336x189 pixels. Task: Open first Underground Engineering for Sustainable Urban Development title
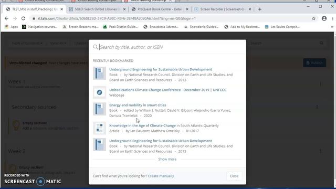(161, 69)
